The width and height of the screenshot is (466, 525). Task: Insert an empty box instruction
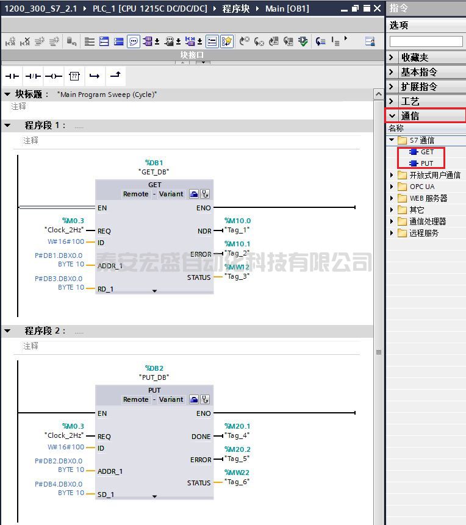coord(74,76)
